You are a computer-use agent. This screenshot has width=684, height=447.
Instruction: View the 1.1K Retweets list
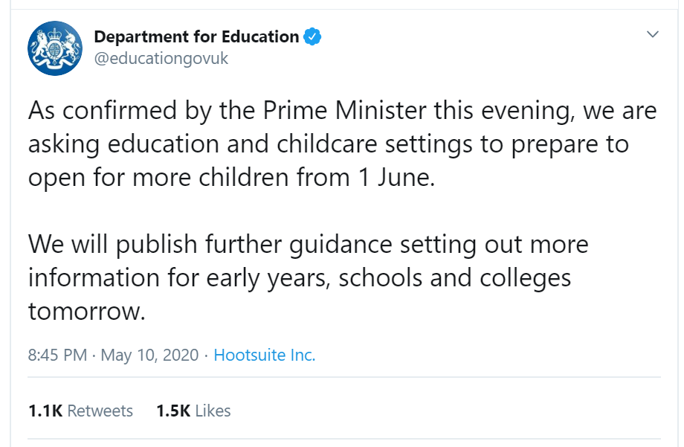(x=80, y=411)
